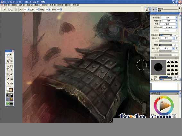182x136 pixels.
Task: Select the Brush tool in the toolbox
Action: click(x=8, y=55)
